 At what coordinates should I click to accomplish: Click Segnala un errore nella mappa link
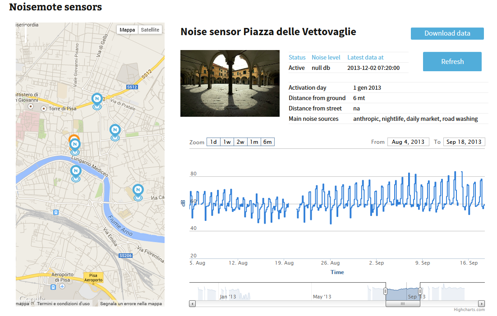tap(131, 304)
